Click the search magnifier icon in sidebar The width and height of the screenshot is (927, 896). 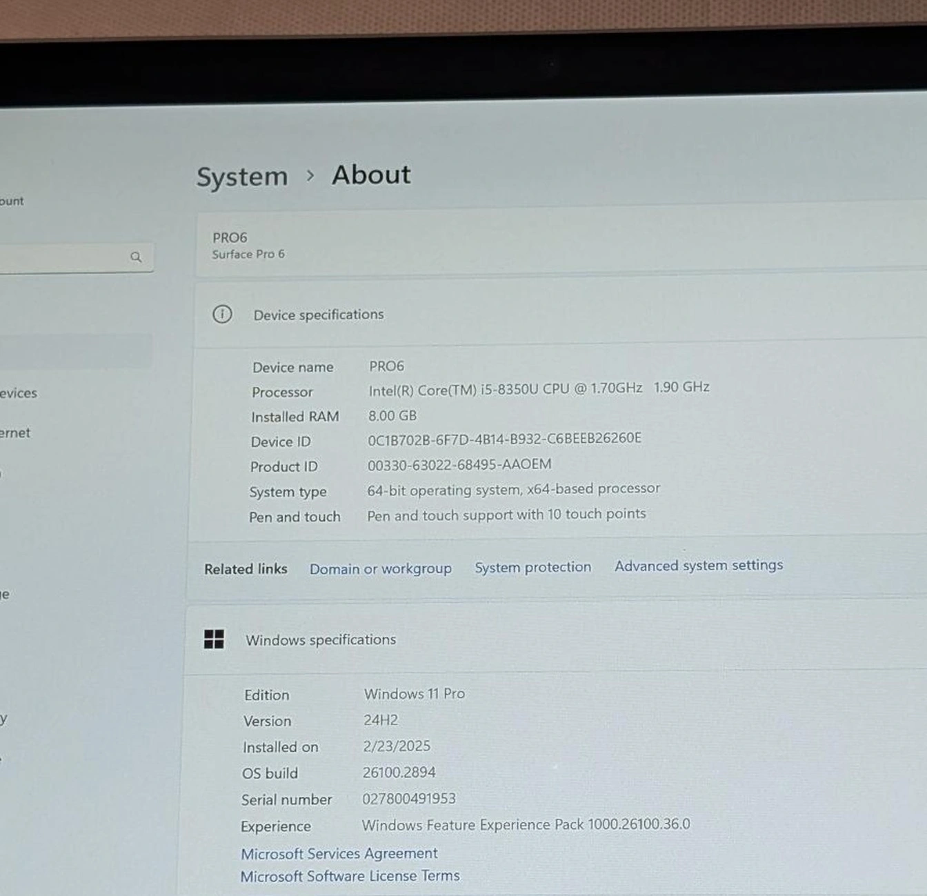[x=136, y=257]
